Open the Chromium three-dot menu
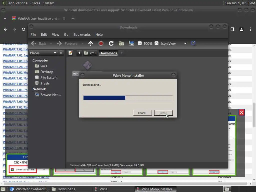256x192 pixels. (x=250, y=29)
